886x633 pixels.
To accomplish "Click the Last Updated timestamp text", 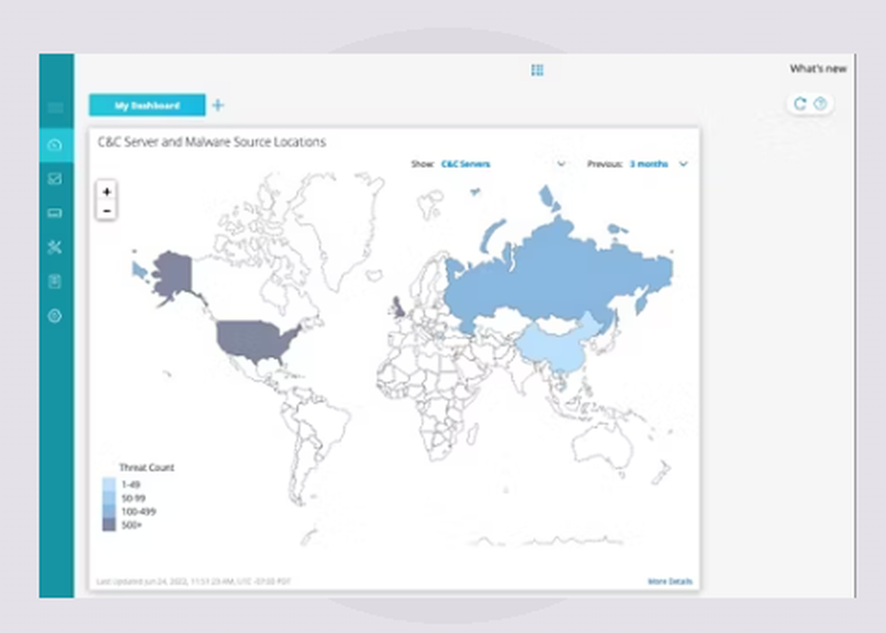I will 194,581.
